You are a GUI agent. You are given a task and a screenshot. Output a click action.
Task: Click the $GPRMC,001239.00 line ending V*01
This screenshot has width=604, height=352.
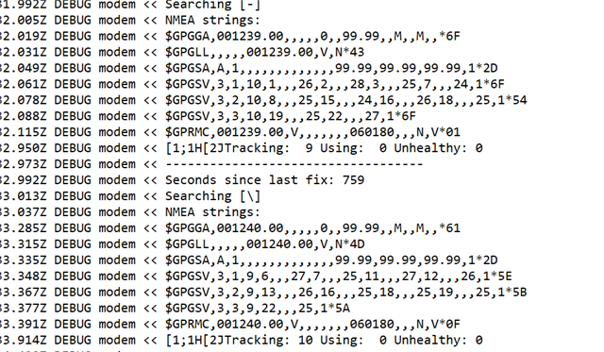coord(230,132)
